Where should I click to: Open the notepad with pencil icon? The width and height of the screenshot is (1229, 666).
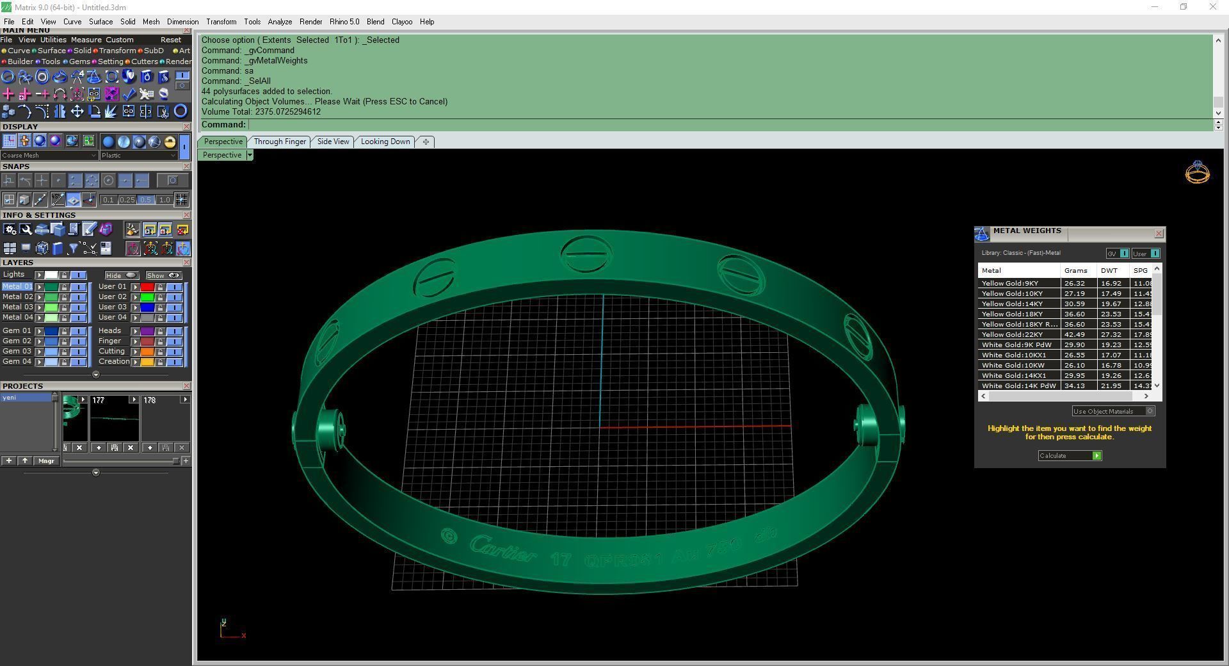click(89, 229)
